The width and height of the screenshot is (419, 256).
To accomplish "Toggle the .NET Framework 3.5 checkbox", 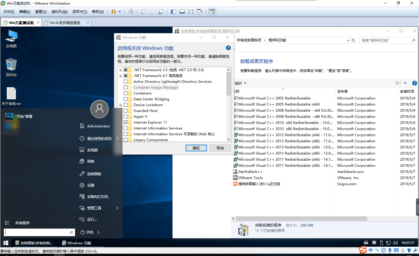I will coord(126,70).
